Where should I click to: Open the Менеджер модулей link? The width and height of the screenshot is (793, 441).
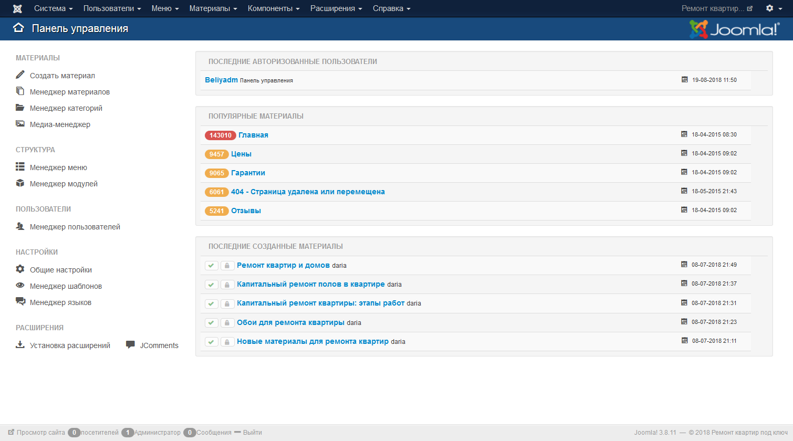point(64,184)
